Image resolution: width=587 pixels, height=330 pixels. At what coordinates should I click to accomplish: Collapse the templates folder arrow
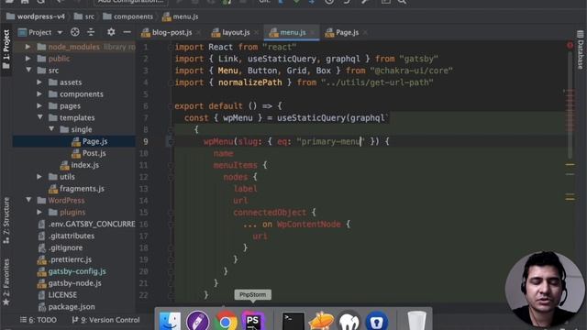40,117
